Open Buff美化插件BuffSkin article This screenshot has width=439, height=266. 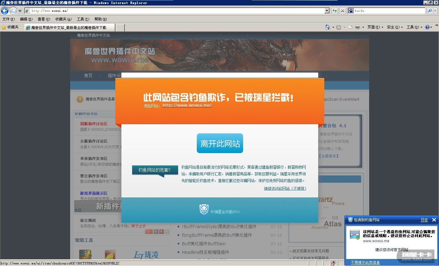[x=203, y=244]
